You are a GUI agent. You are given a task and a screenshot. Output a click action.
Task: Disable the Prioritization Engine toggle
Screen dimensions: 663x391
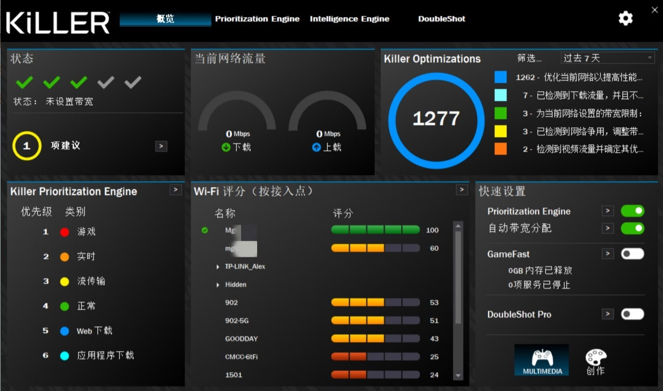[632, 211]
